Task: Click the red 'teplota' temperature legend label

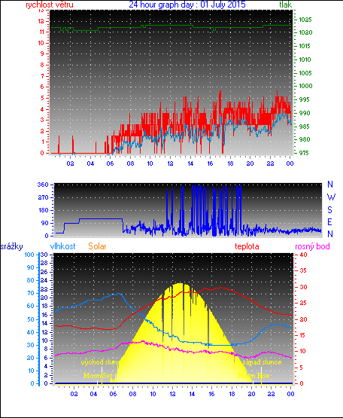Action: 247,246
